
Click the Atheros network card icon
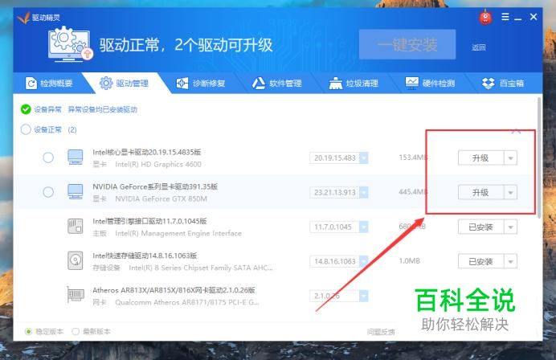tap(76, 295)
